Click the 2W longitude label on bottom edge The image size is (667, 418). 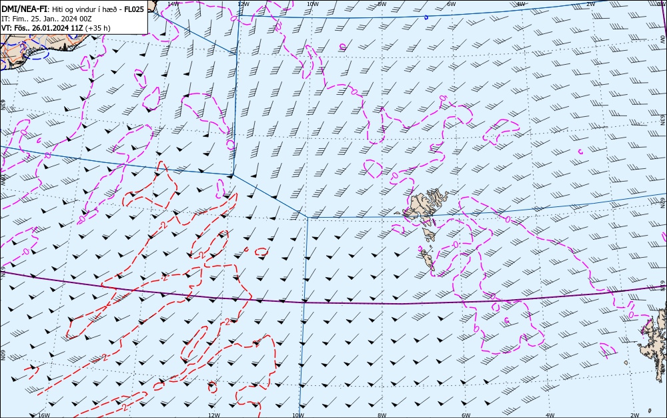point(635,415)
